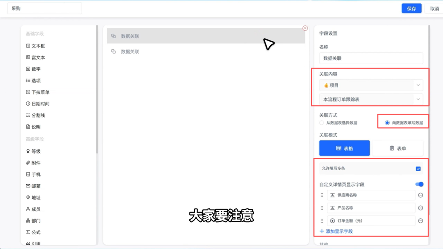Select the highlighted first 数据关联 row
The width and height of the screenshot is (443, 249).
point(206,36)
